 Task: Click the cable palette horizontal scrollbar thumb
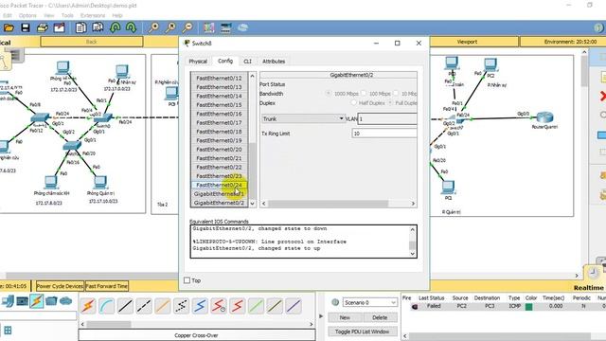109,324
